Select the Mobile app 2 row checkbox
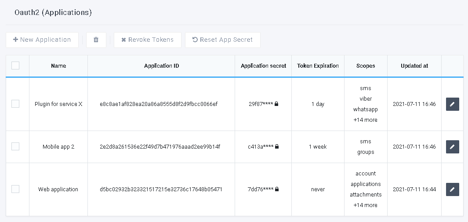This screenshot has height=222, width=468. (x=15, y=146)
